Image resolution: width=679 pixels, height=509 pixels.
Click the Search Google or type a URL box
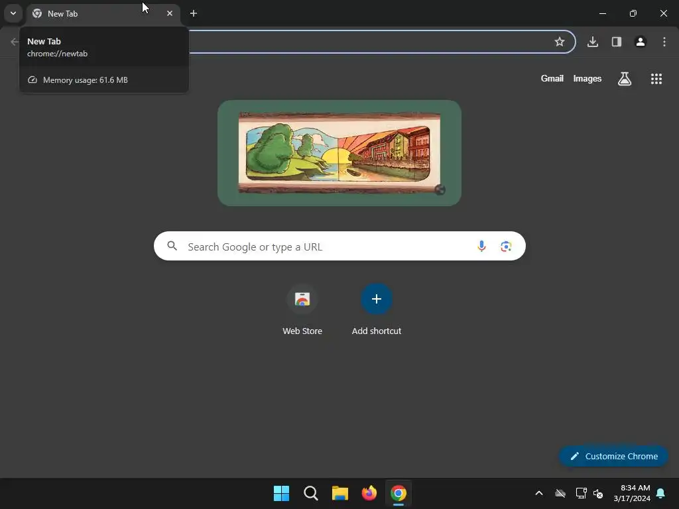(339, 247)
